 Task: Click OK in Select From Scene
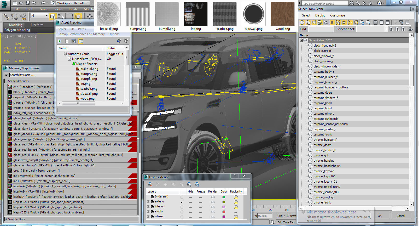pyautogui.click(x=380, y=216)
